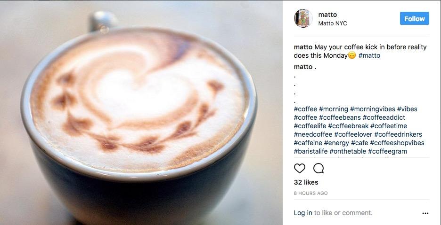Open the #caffeine hashtag

[x=308, y=143]
